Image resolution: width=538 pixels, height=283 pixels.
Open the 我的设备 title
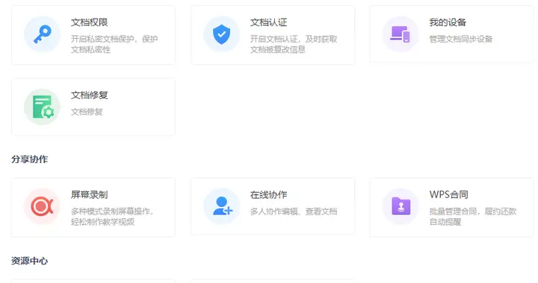[448, 22]
